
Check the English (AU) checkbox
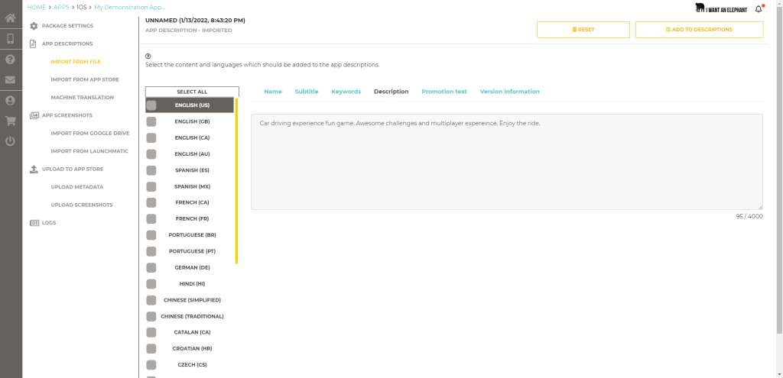pyautogui.click(x=151, y=154)
